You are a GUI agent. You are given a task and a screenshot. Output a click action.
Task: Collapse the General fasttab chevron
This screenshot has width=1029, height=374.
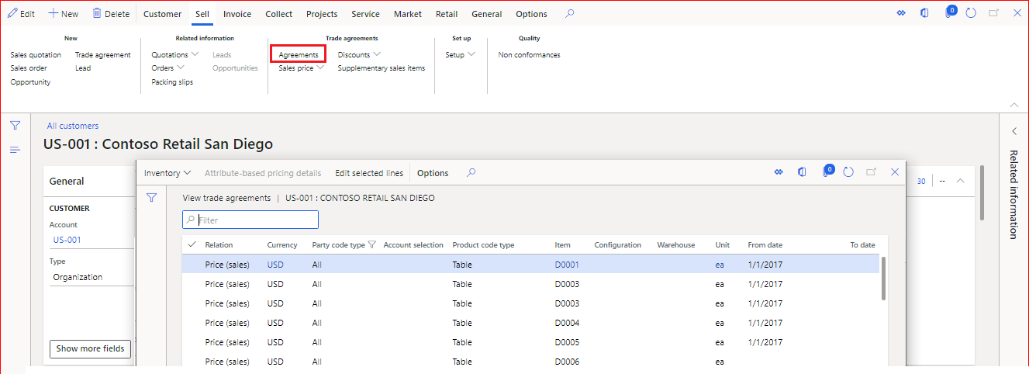[x=960, y=181]
